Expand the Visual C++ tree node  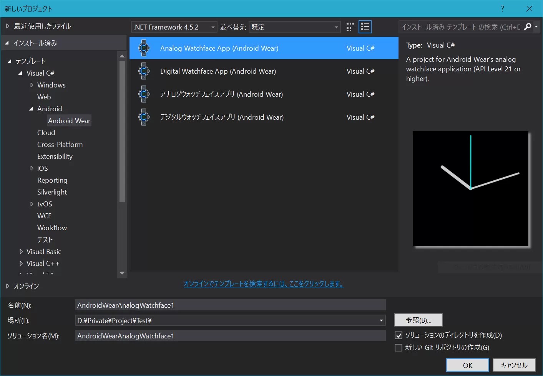[21, 263]
